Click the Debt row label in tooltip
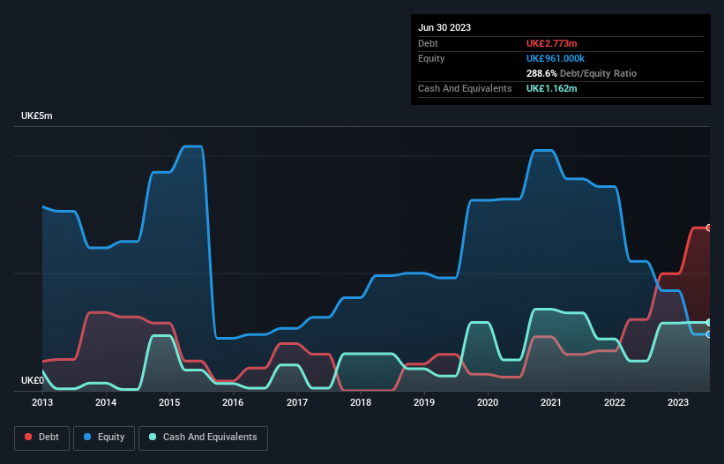The width and height of the screenshot is (724, 464). point(428,43)
